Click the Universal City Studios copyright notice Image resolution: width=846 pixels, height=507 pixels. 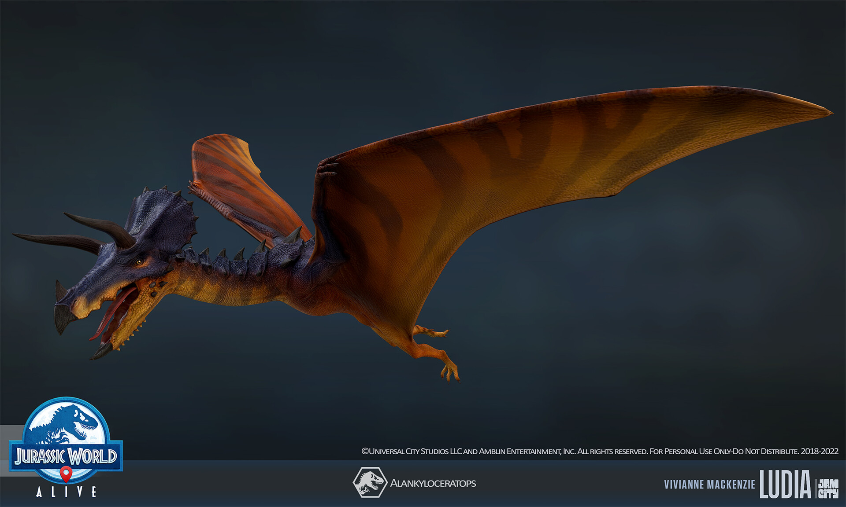click(x=600, y=451)
